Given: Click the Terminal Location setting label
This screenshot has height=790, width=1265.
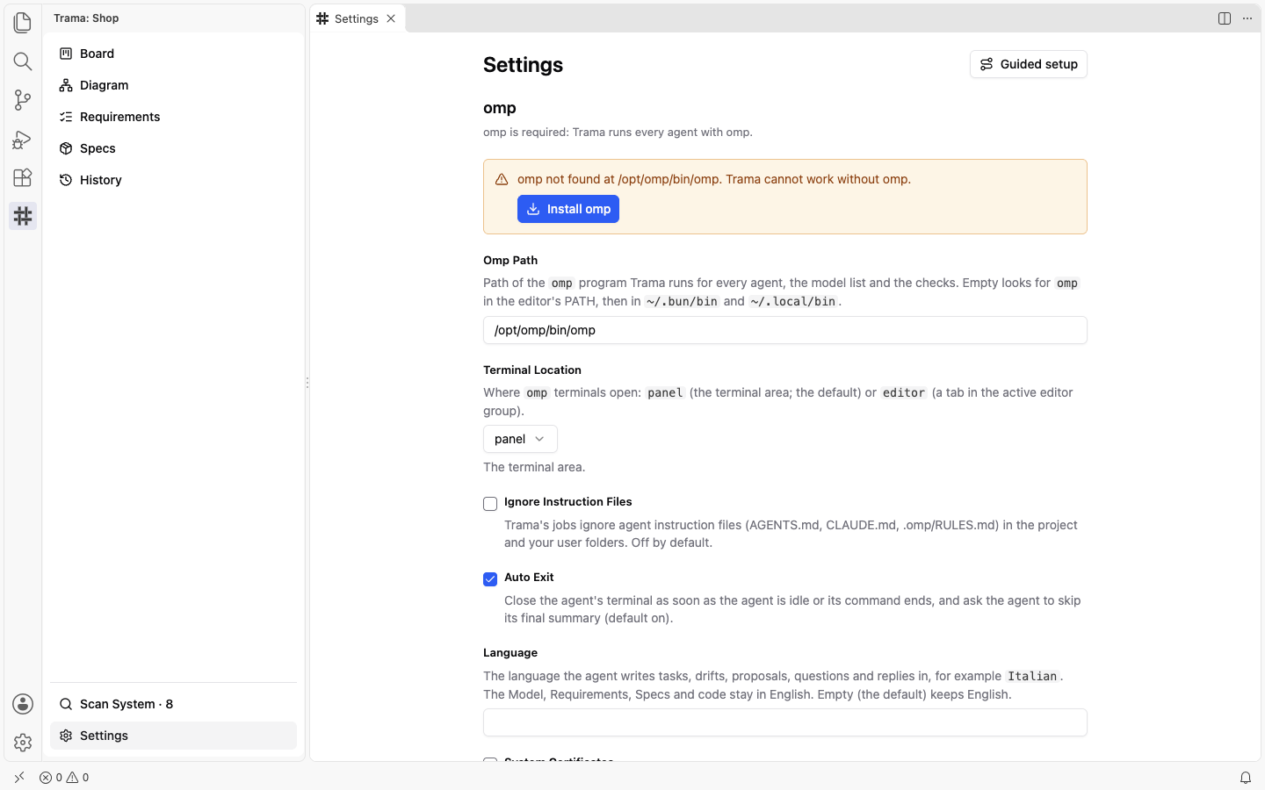Looking at the screenshot, I should (532, 370).
